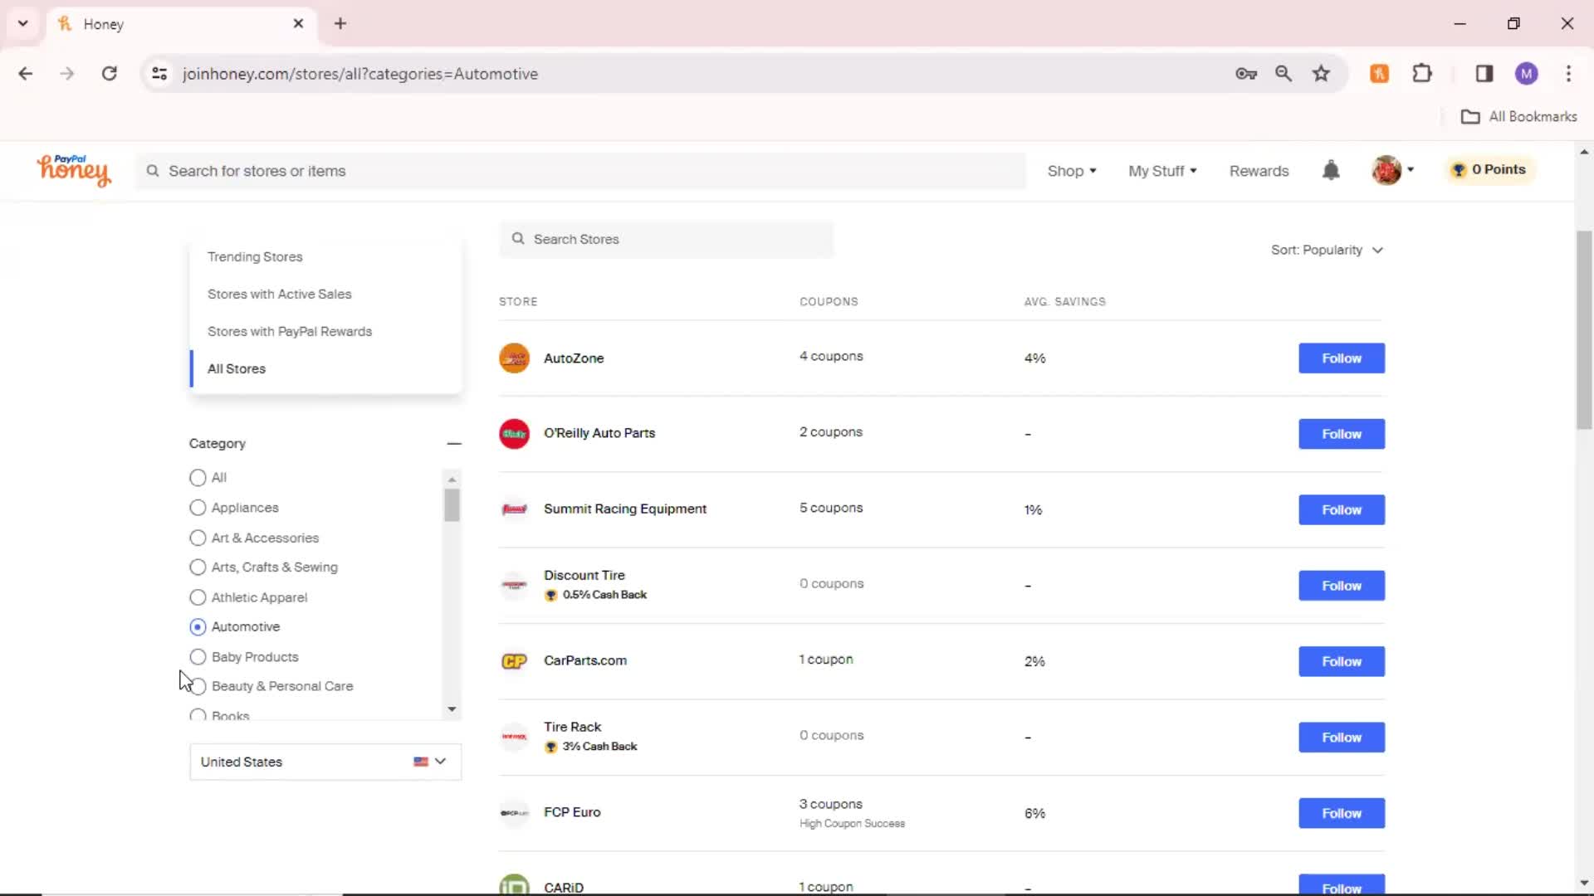Screen dimensions: 1594x896
Task: Select the All category radio button
Action: click(x=197, y=477)
